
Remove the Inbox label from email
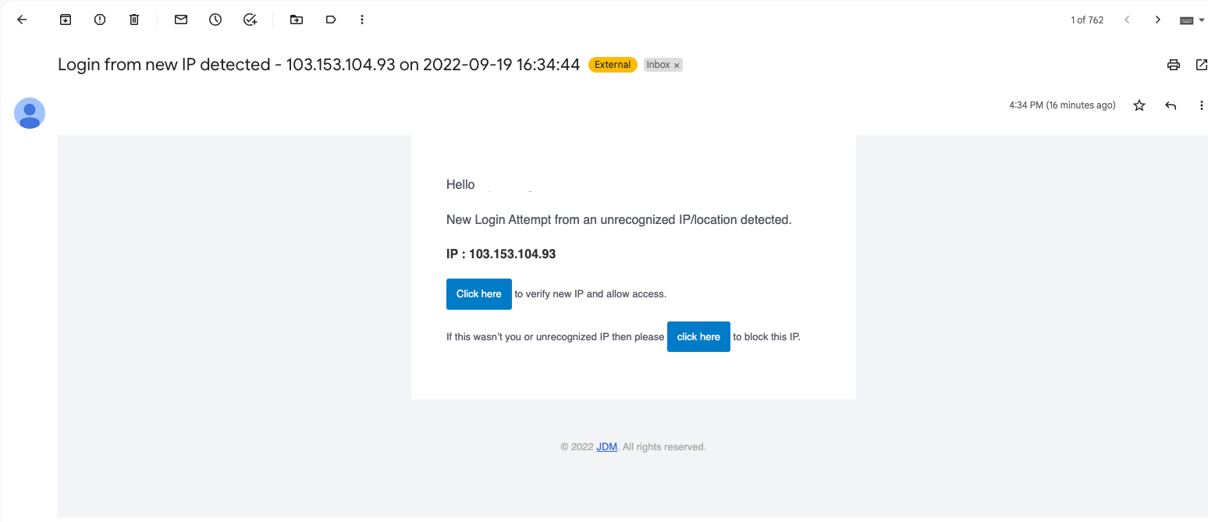coord(677,66)
